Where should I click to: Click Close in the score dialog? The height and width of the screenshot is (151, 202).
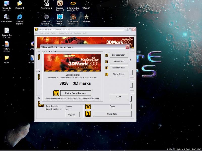(x=119, y=97)
